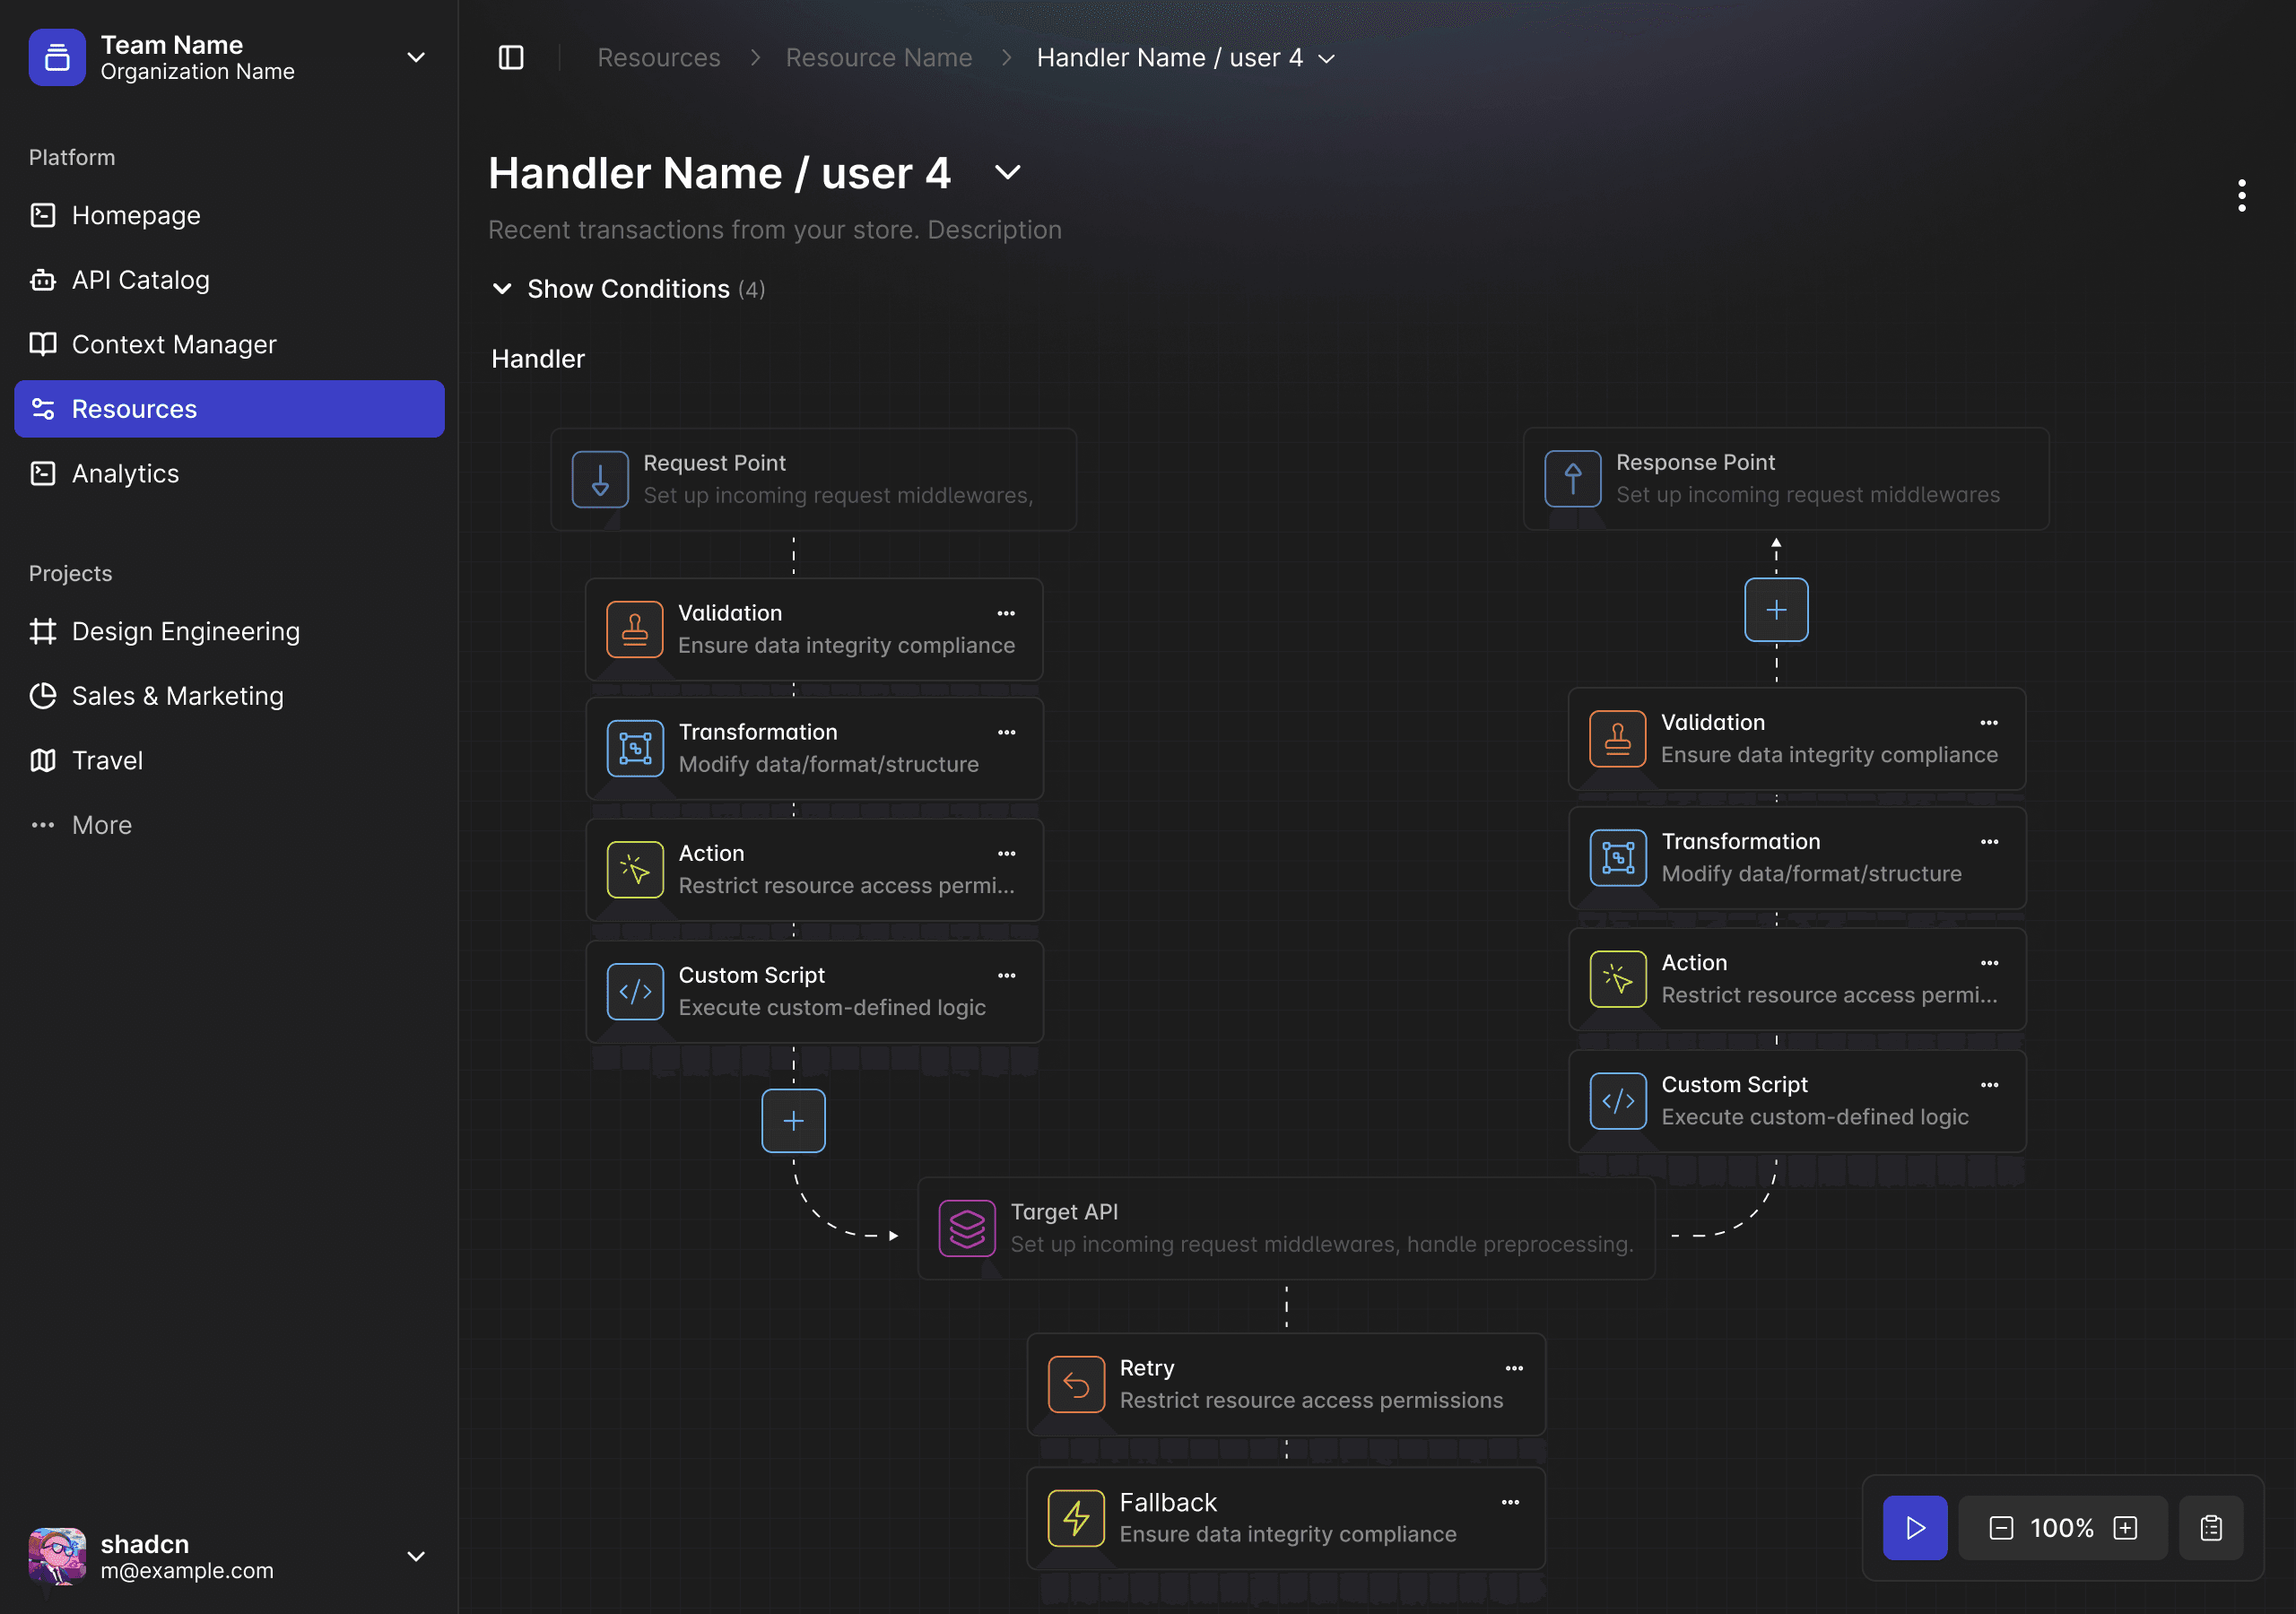
Task: Add a step below Request Point's Custom Script
Action: click(793, 1121)
